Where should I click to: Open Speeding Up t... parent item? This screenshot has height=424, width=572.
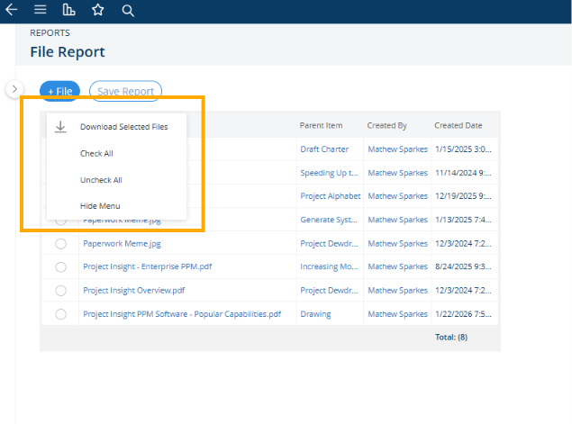[x=329, y=173]
